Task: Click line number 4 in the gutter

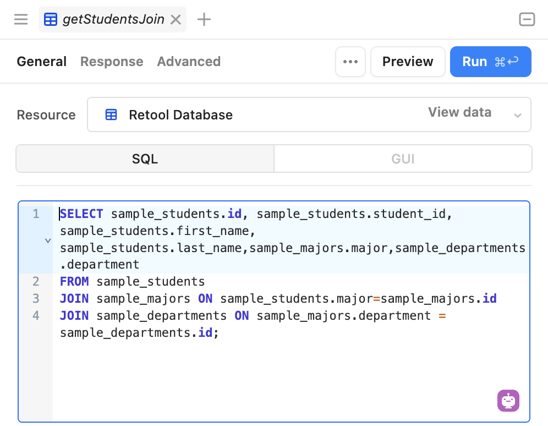Action: (36, 315)
